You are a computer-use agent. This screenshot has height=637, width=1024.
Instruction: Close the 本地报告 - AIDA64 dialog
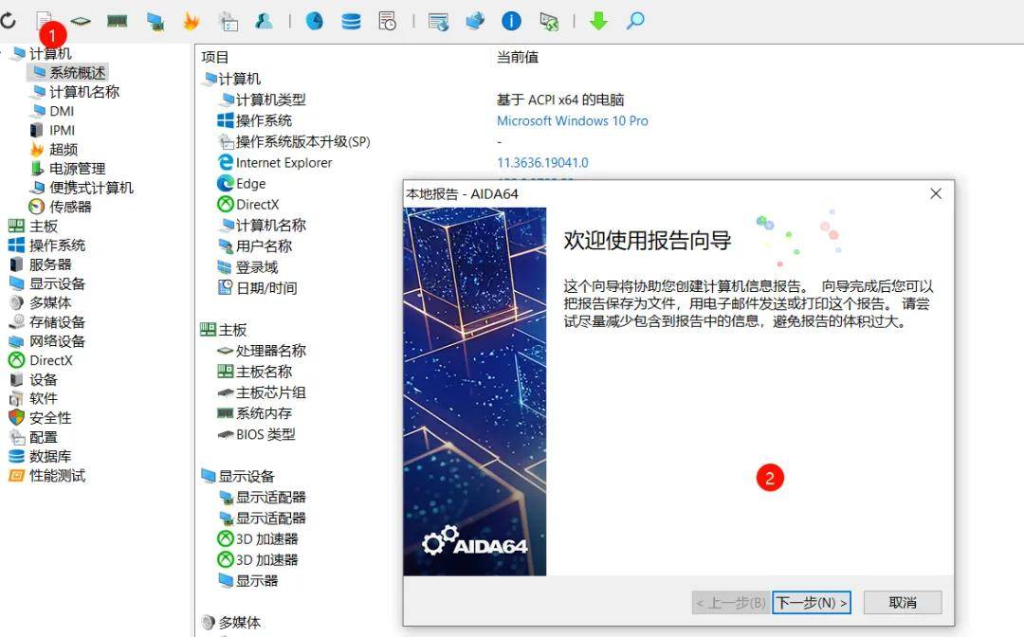point(936,193)
